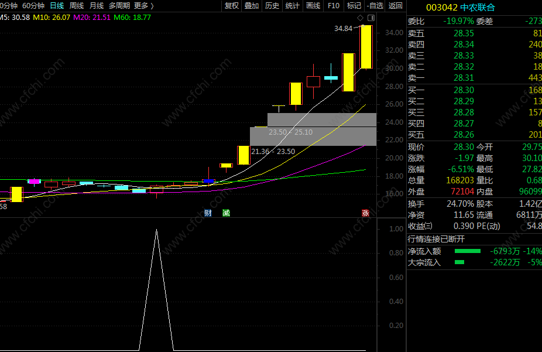Select the 卖五 price 28.35
Image resolution: width=542 pixels, height=352 pixels.
[x=464, y=33]
